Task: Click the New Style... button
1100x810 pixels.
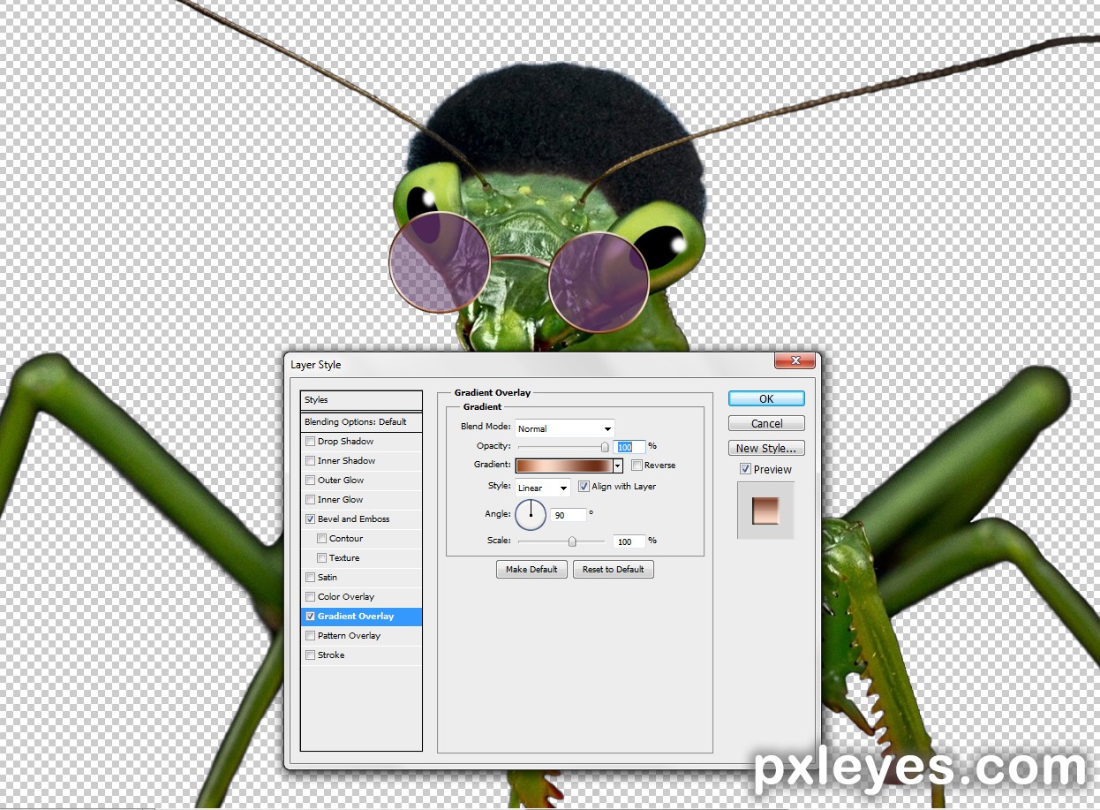Action: [x=766, y=449]
